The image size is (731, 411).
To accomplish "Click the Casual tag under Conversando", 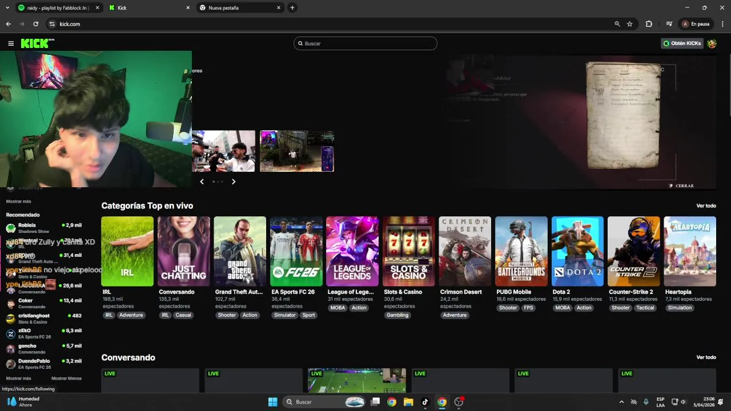I will pos(183,315).
